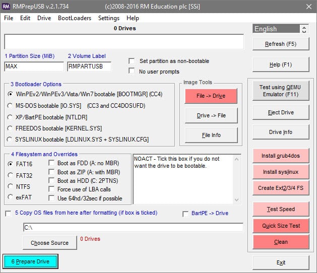The image size is (317, 273).
Task: Change language using the English spinner arrows
Action: (304, 29)
